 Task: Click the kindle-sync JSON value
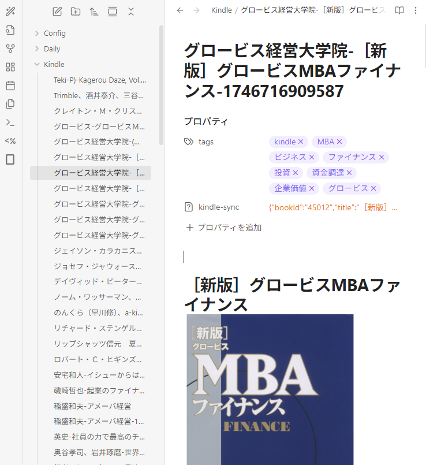[x=333, y=207]
